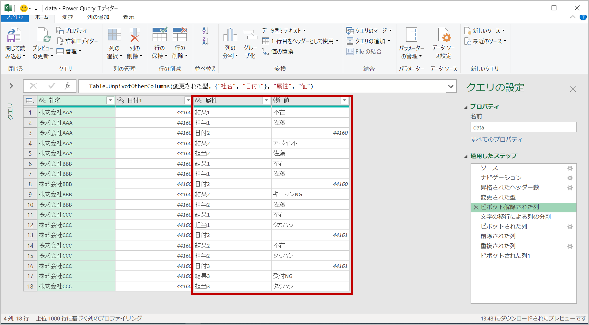Refresh the preview with プレビューの更新
Image resolution: width=589 pixels, height=325 pixels.
pyautogui.click(x=43, y=42)
